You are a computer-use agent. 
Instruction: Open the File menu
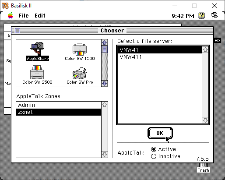pyautogui.click(x=24, y=16)
